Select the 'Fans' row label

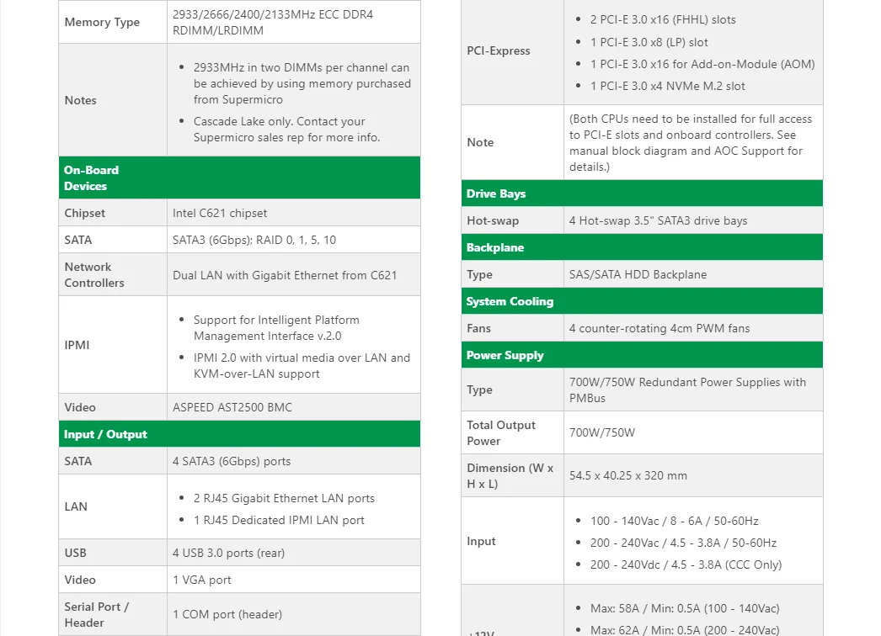pyautogui.click(x=478, y=328)
